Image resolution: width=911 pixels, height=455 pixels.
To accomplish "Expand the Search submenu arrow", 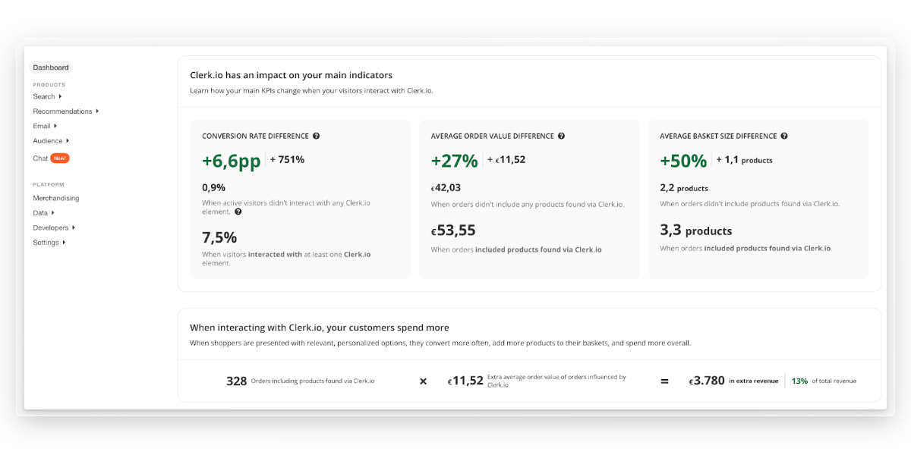I will (60, 96).
